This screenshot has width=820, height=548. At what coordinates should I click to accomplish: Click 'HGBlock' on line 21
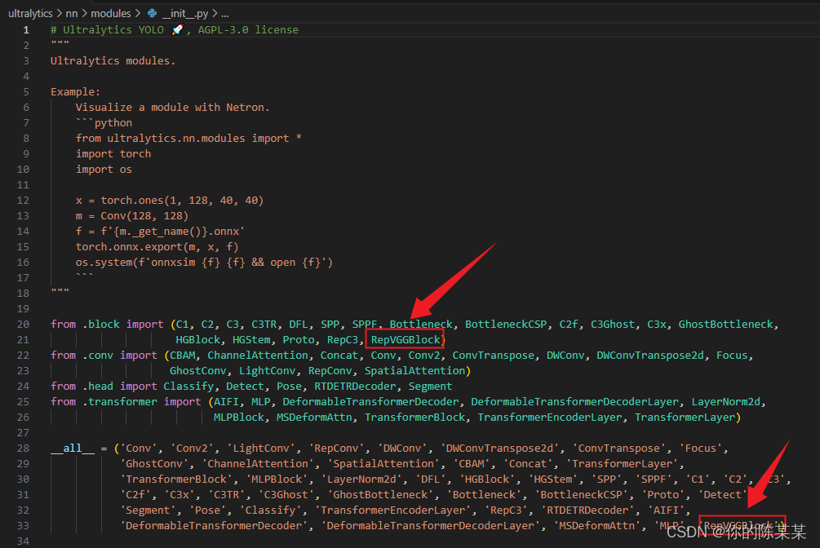coord(197,340)
